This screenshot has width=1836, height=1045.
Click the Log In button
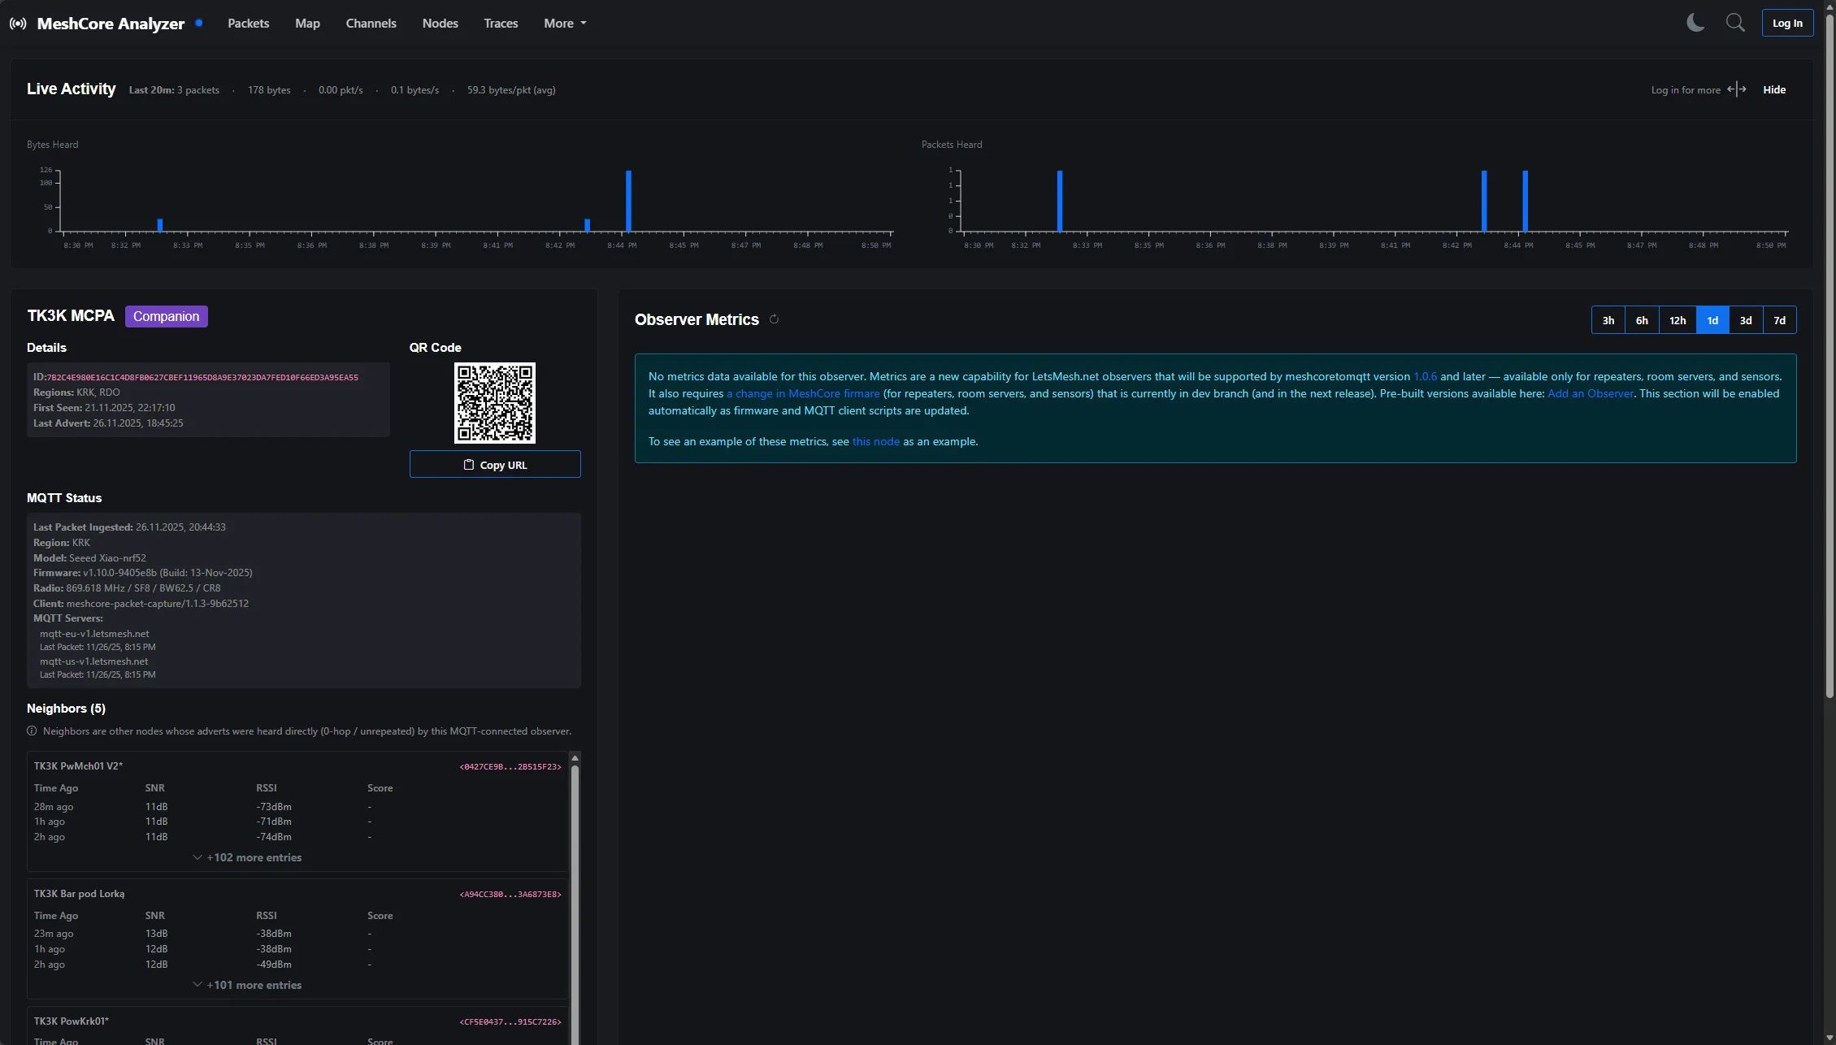(1786, 24)
